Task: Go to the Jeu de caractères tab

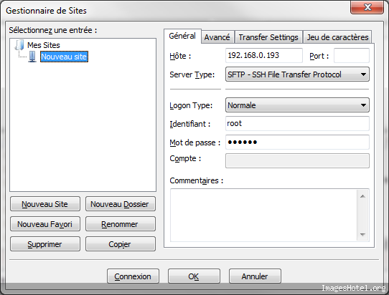Action: [x=337, y=37]
